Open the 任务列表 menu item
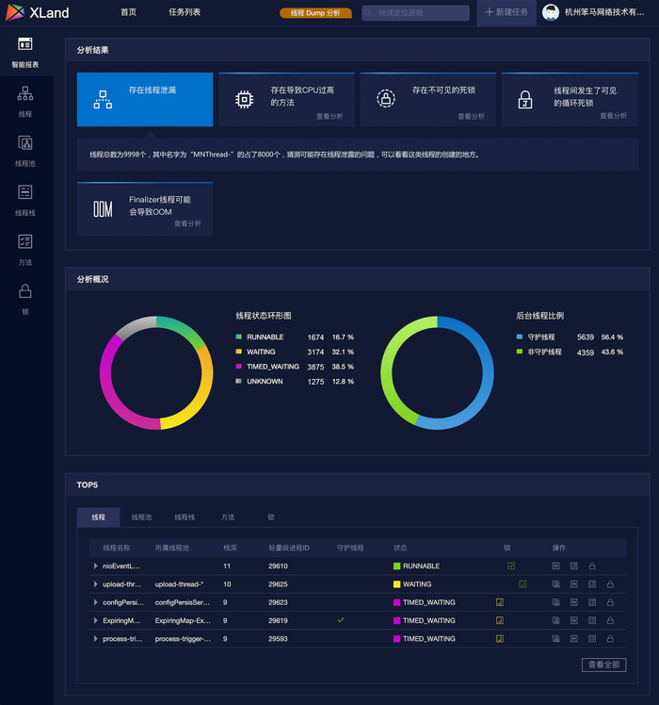659x705 pixels. (185, 12)
